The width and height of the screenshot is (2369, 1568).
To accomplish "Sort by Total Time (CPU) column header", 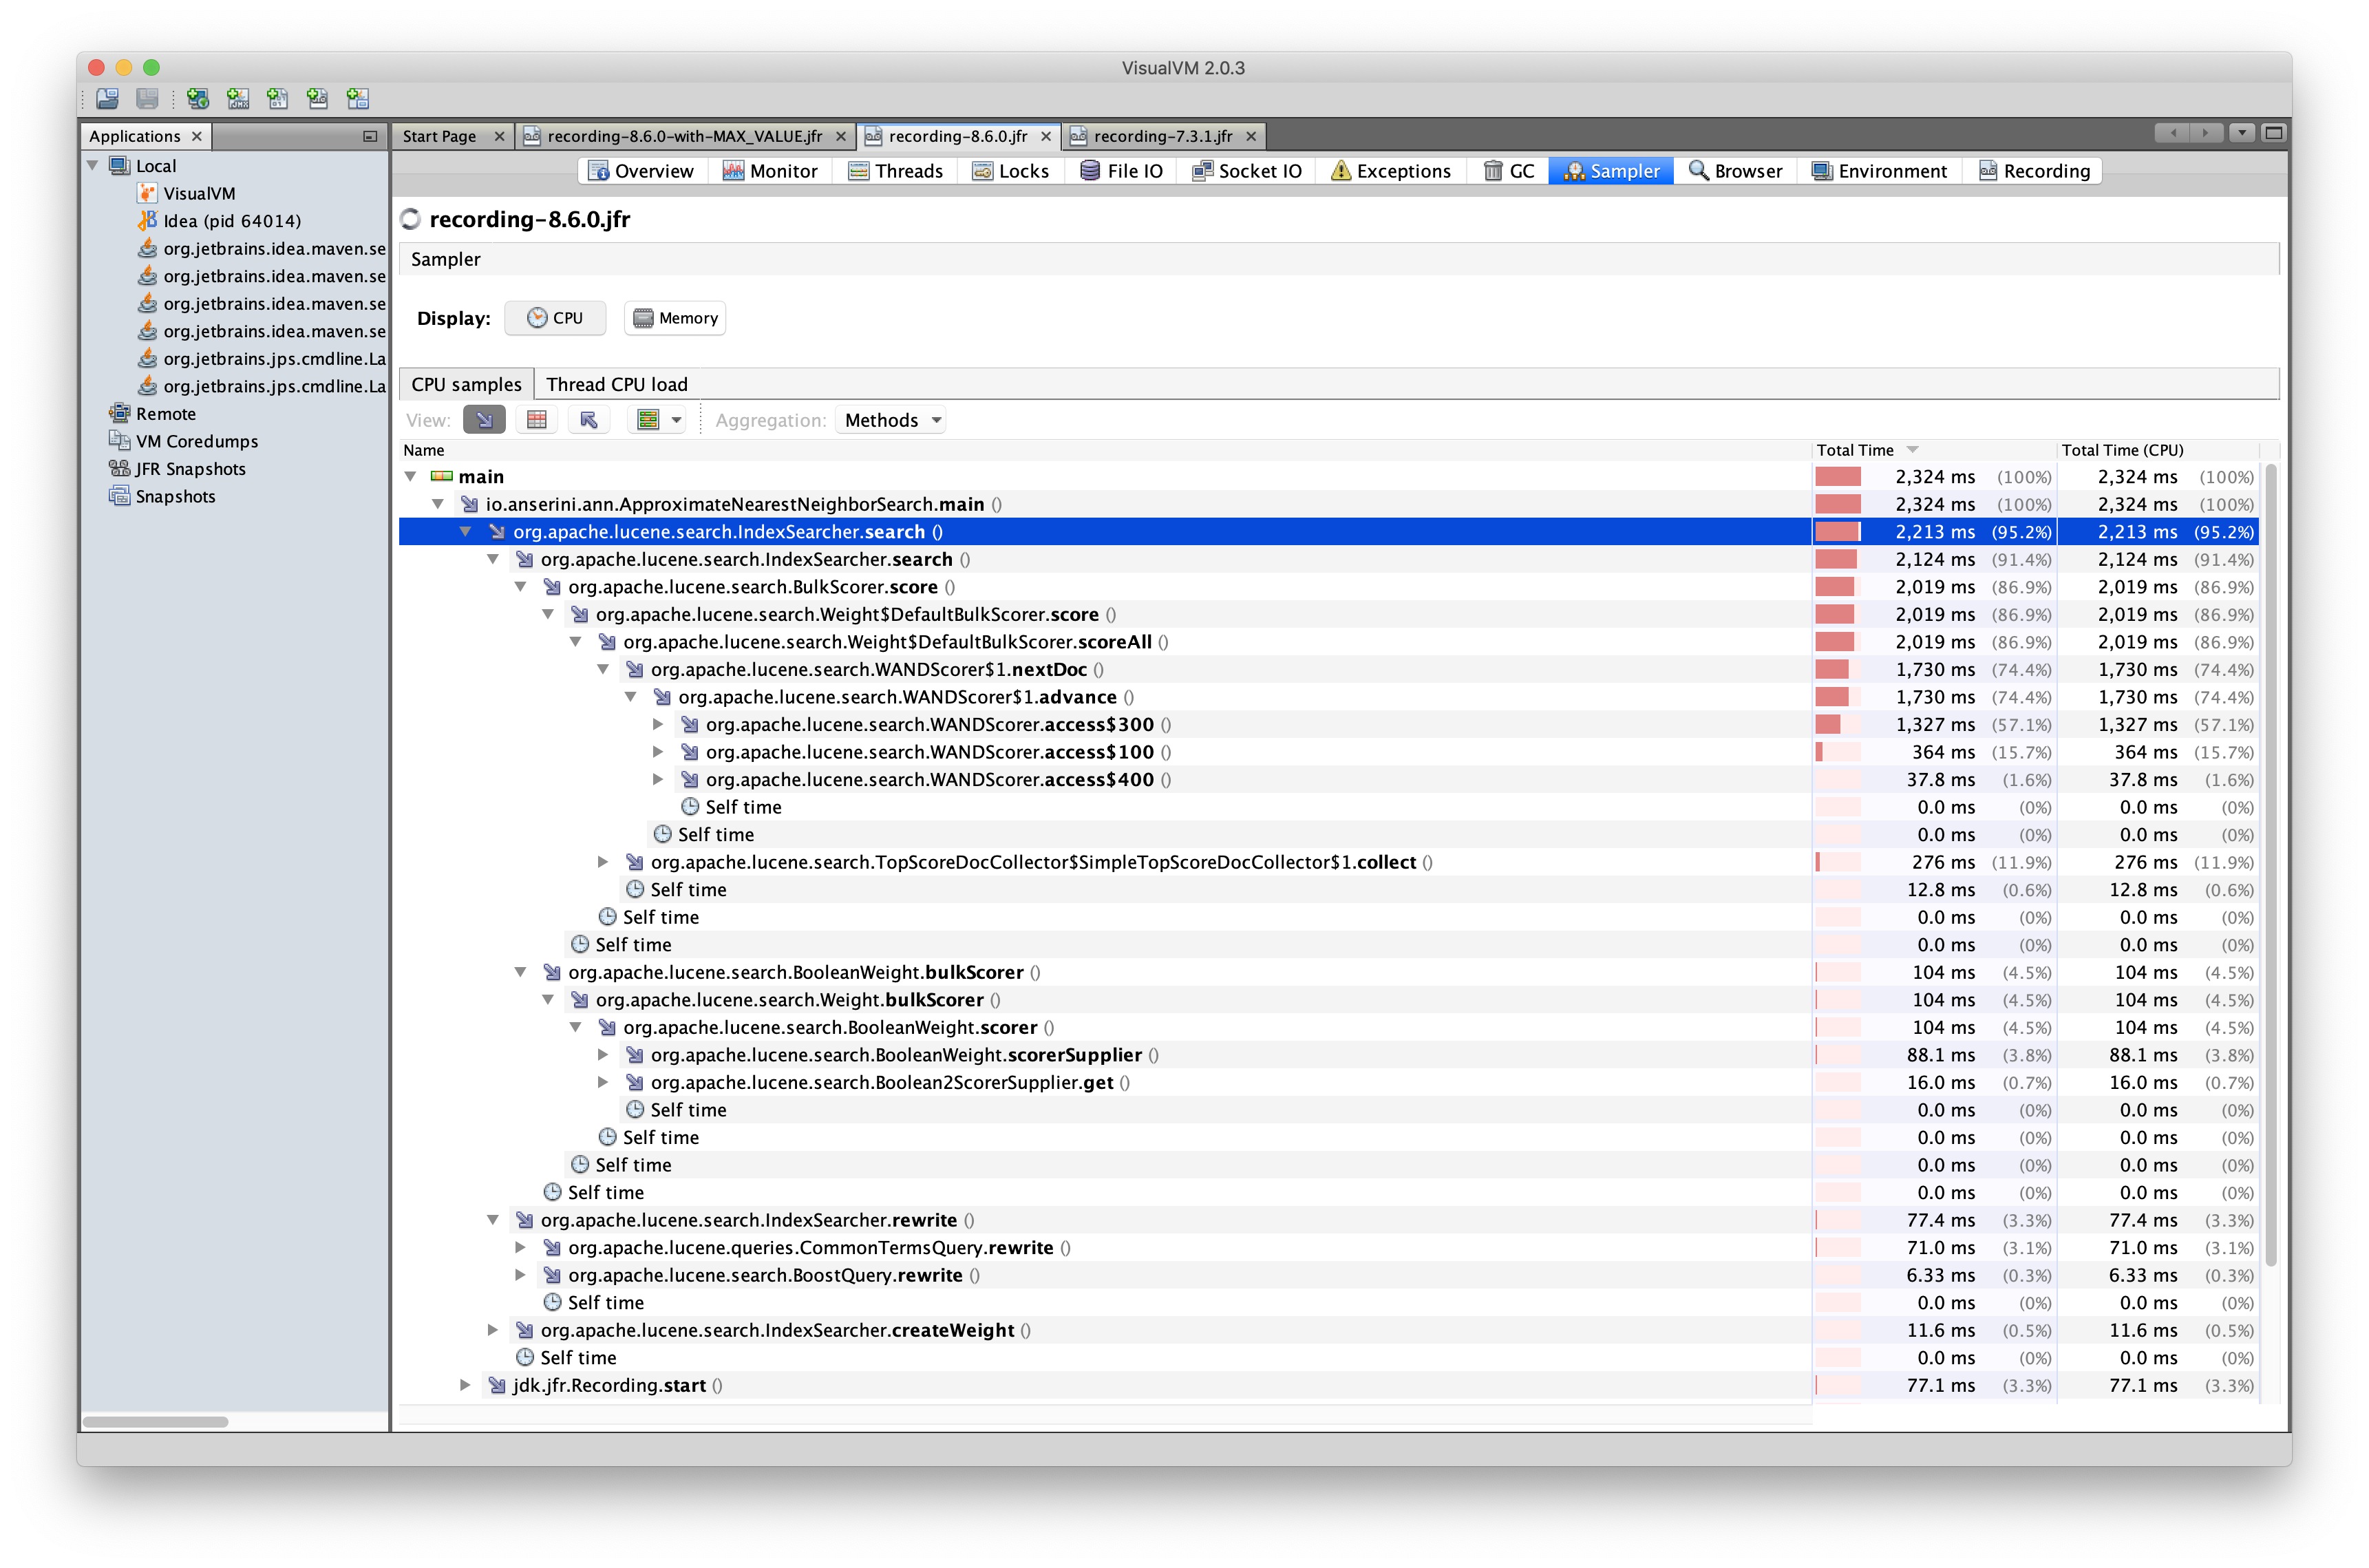I will coord(2157,450).
